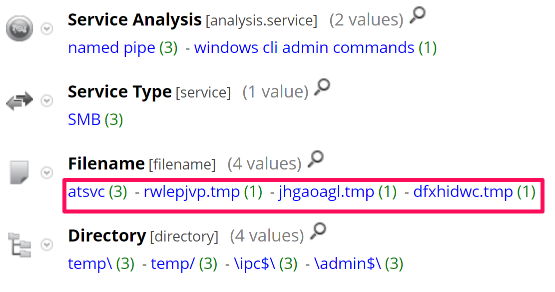The height and width of the screenshot is (292, 555).
Task: Click the dfxhidwc.tmp filename link
Action: pyautogui.click(x=463, y=192)
